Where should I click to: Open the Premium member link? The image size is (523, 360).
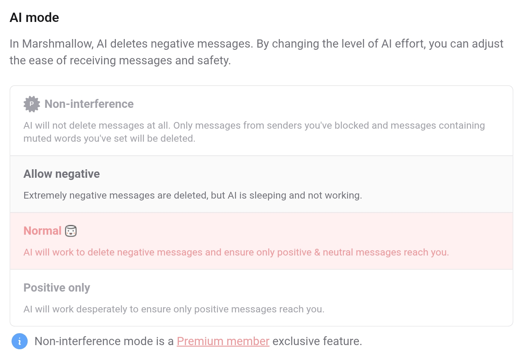pos(223,341)
